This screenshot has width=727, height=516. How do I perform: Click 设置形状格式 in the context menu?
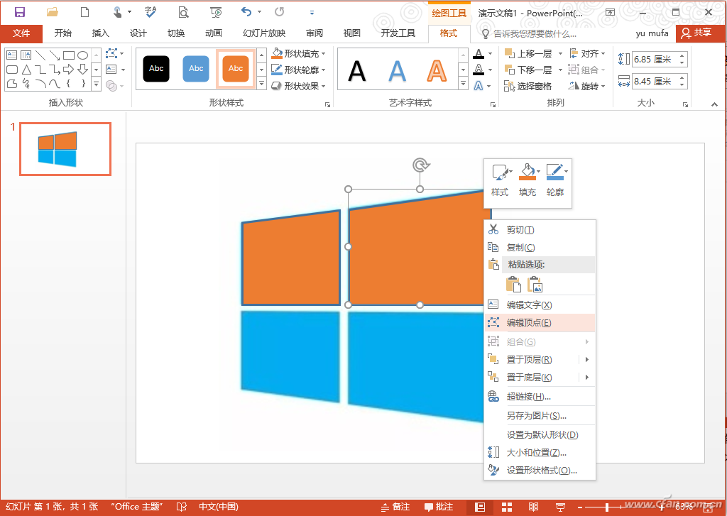pyautogui.click(x=540, y=470)
